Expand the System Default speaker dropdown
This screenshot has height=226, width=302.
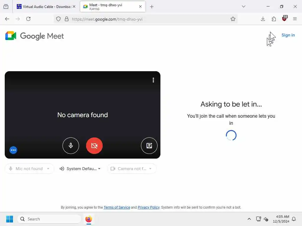click(x=80, y=169)
